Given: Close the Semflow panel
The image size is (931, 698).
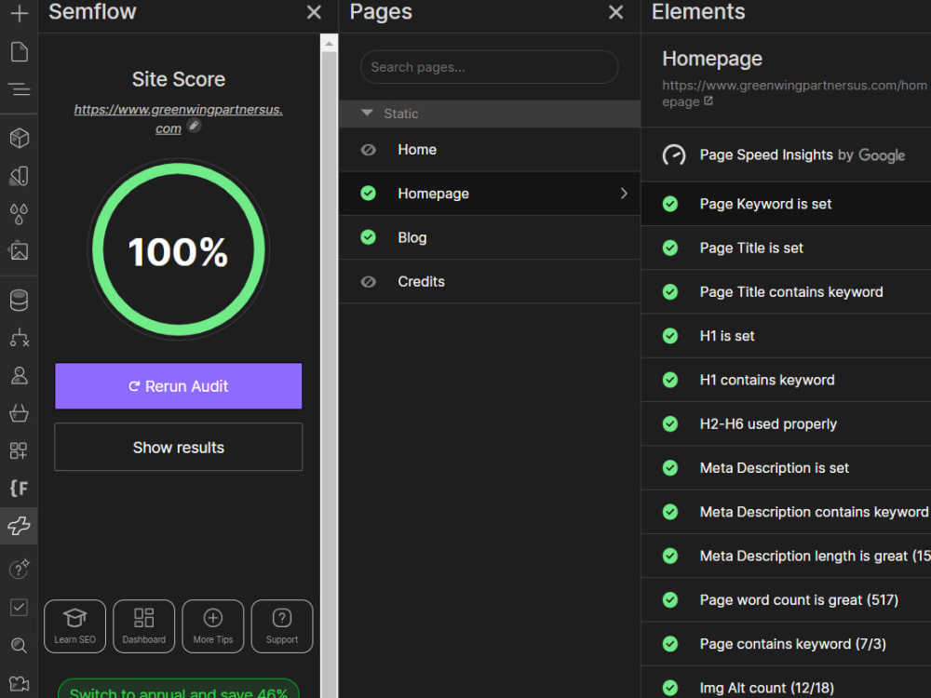Looking at the screenshot, I should tap(314, 12).
